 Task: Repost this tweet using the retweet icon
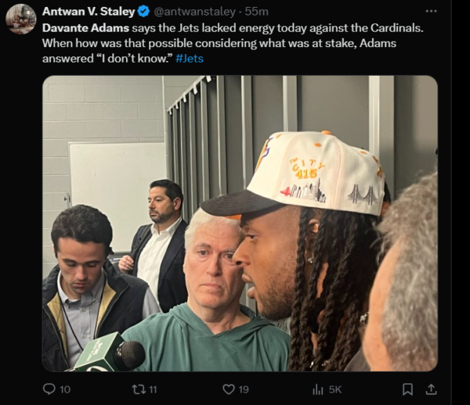[x=139, y=389]
